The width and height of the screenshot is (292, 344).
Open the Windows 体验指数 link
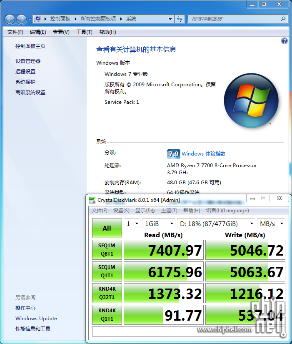click(203, 153)
